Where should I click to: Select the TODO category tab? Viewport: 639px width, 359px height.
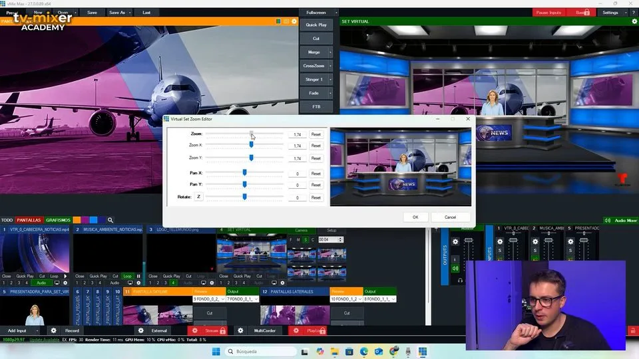(x=7, y=220)
